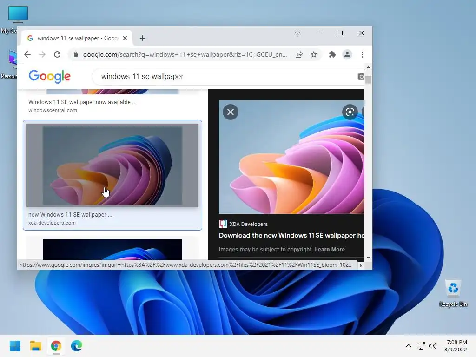
Task: Click the Google logo
Action: point(49,76)
